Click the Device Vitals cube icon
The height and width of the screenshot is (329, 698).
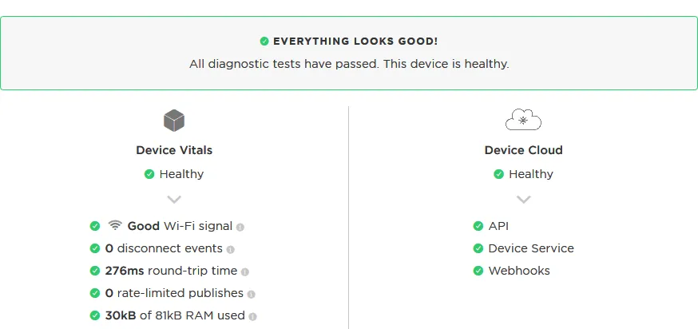tap(174, 121)
